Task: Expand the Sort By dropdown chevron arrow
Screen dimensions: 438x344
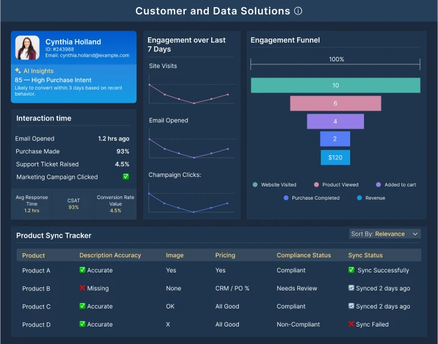Action: [x=415, y=234]
